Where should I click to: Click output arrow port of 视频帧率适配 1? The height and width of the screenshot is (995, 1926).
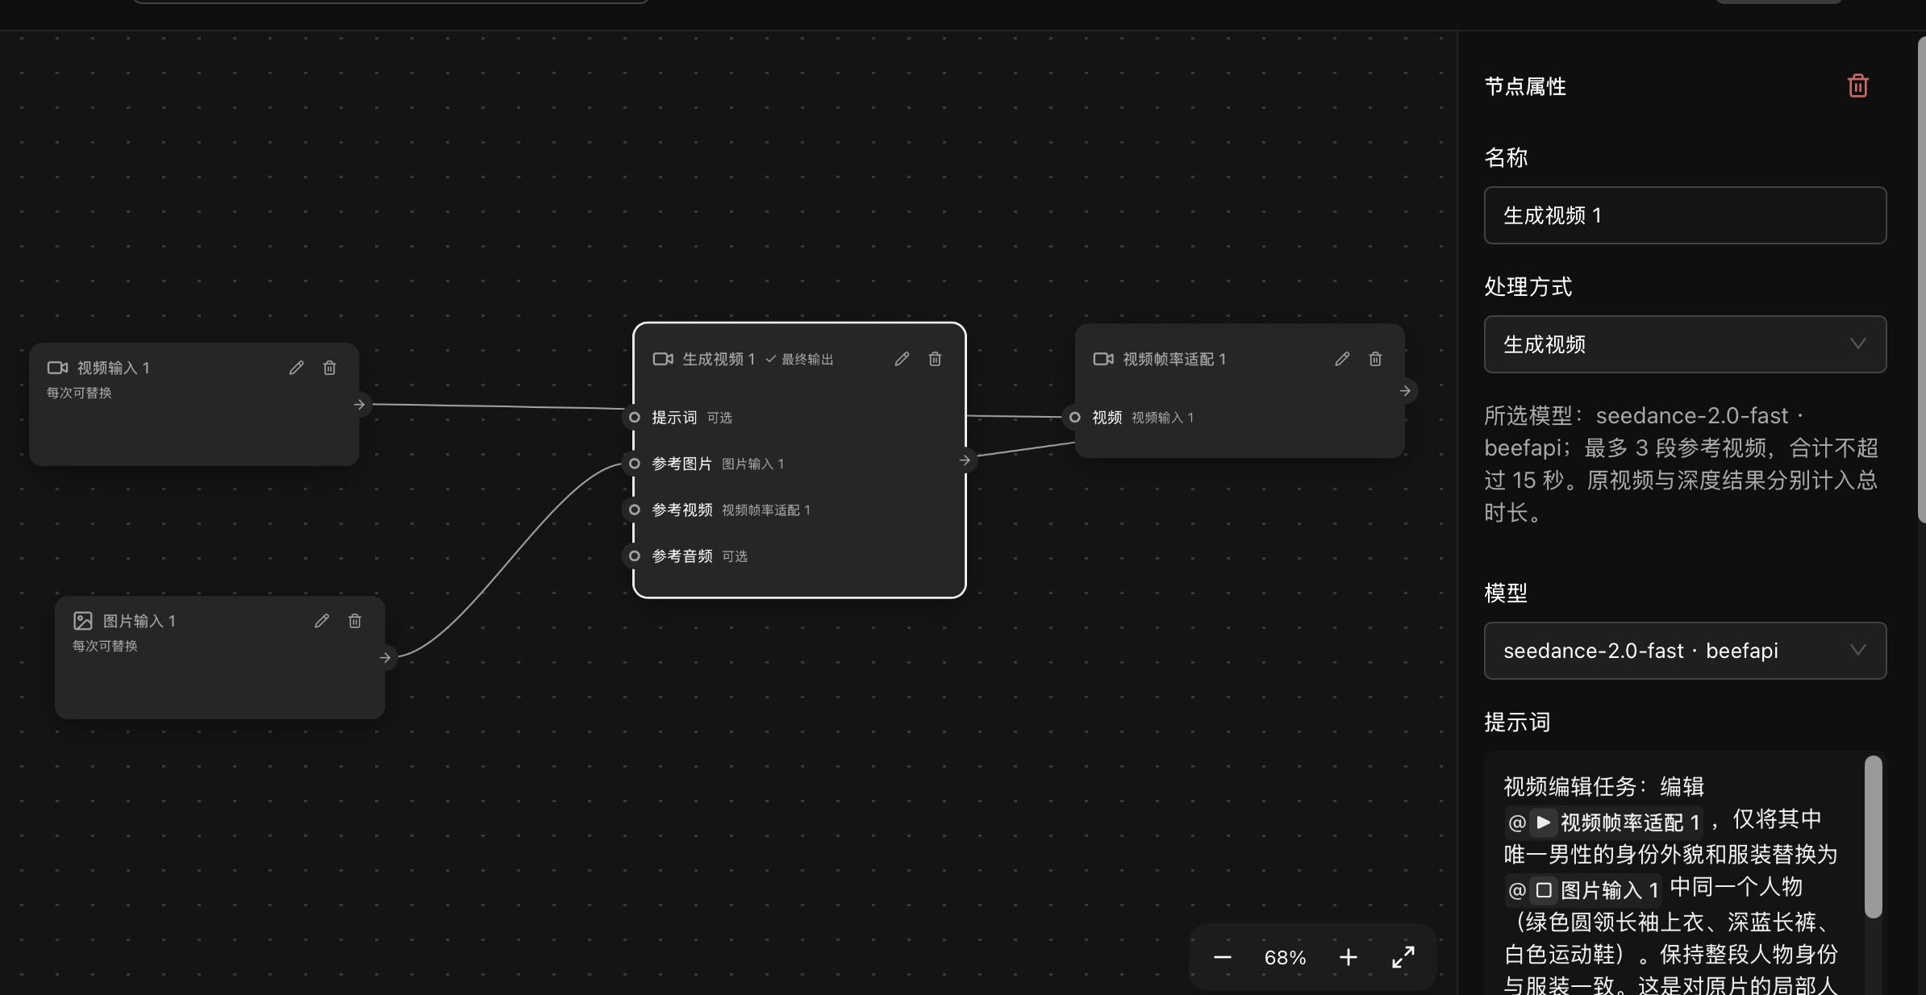click(x=1405, y=390)
